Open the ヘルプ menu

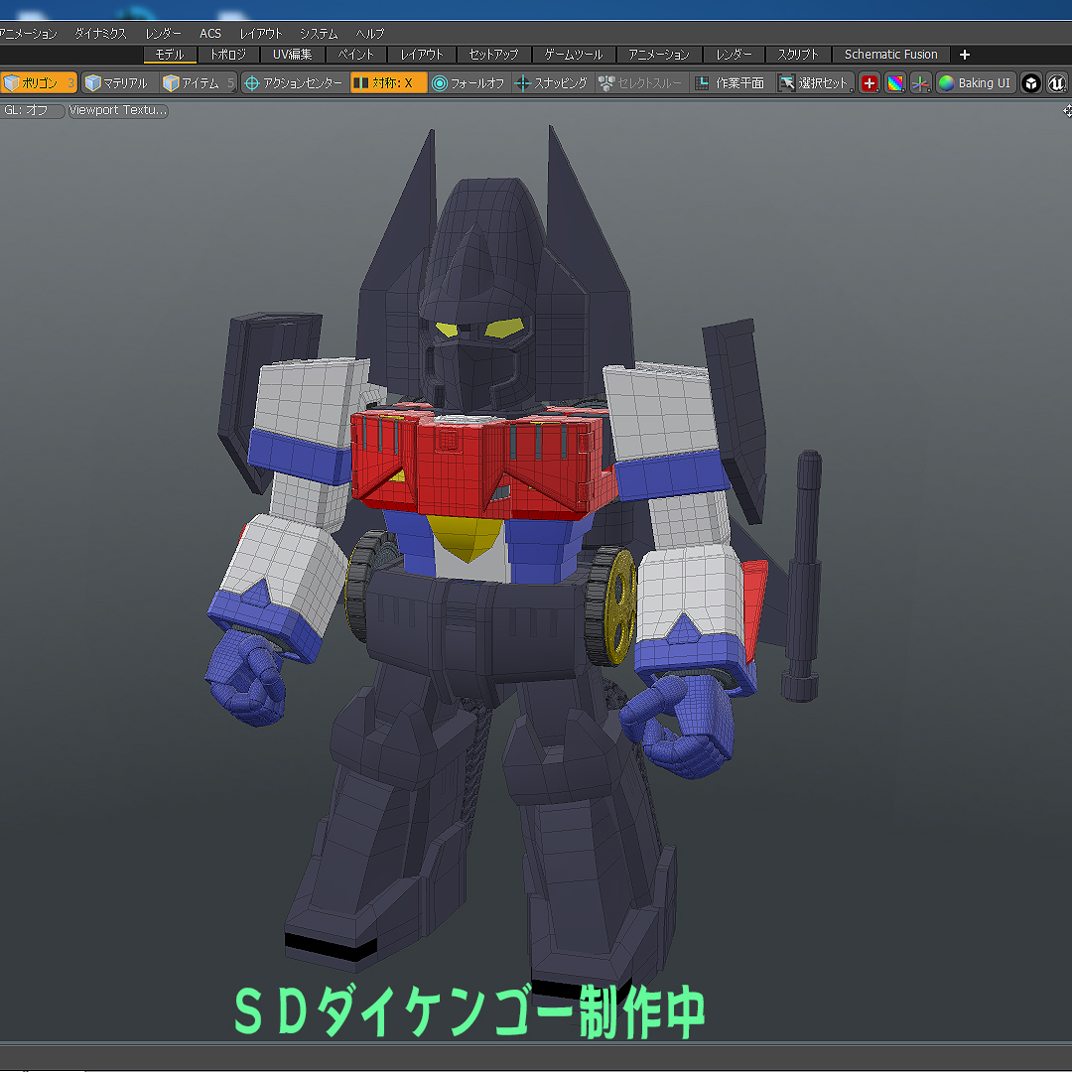click(370, 33)
